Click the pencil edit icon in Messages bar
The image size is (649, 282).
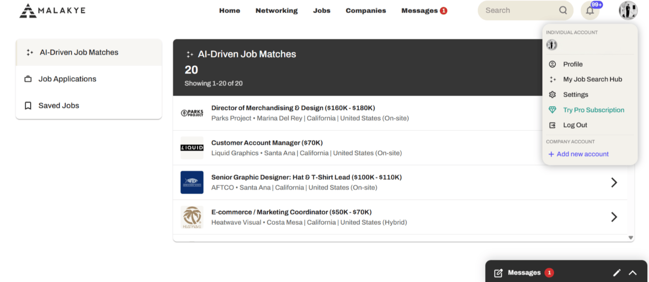click(617, 273)
